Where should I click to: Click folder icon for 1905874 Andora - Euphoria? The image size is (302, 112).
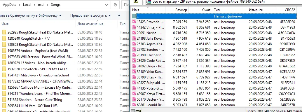click(4, 51)
